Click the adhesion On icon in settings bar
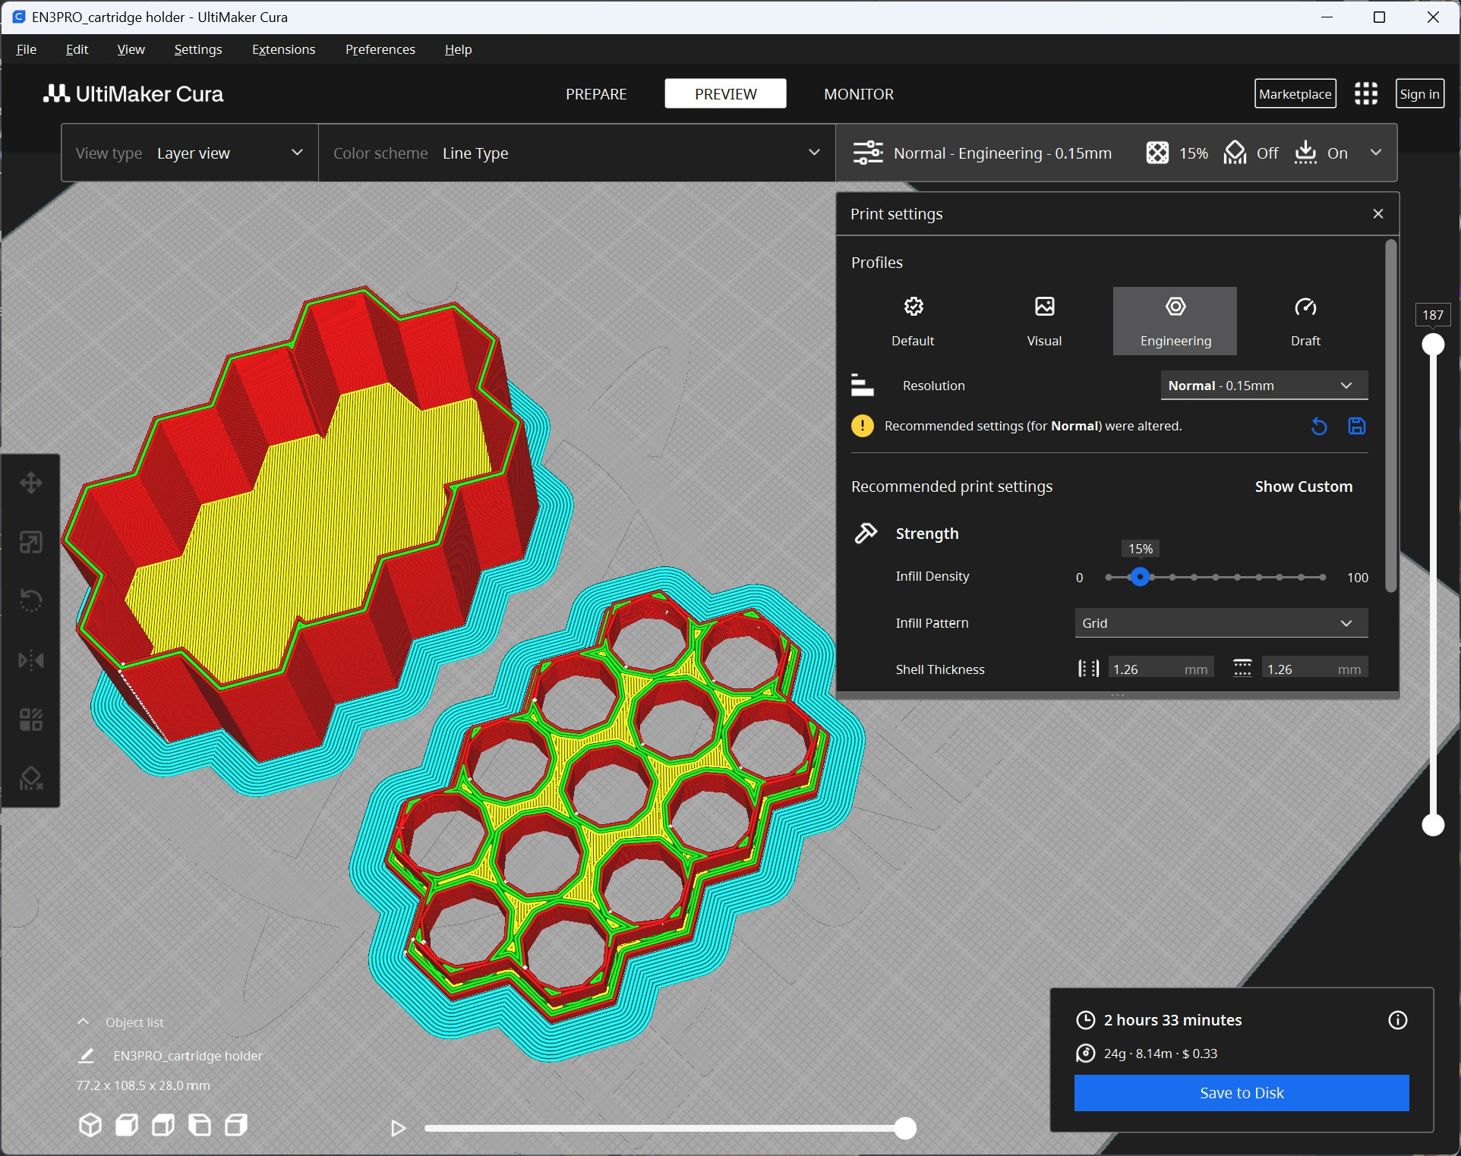 tap(1305, 153)
